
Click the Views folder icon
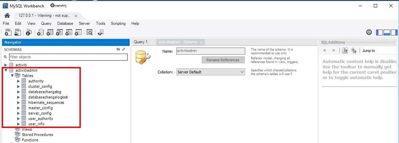(x=18, y=129)
